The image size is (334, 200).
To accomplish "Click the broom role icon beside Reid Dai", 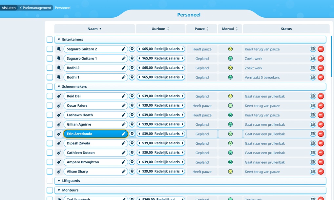I will pos(59,96).
